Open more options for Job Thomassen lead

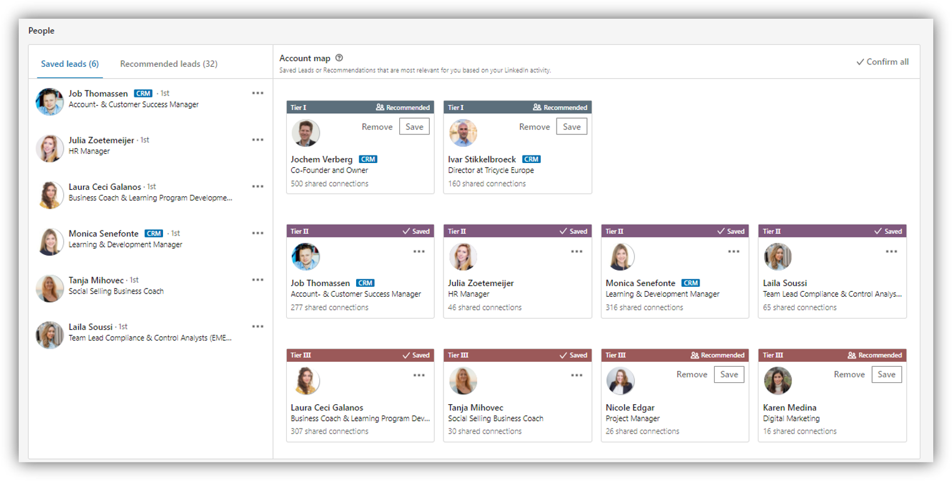point(258,93)
